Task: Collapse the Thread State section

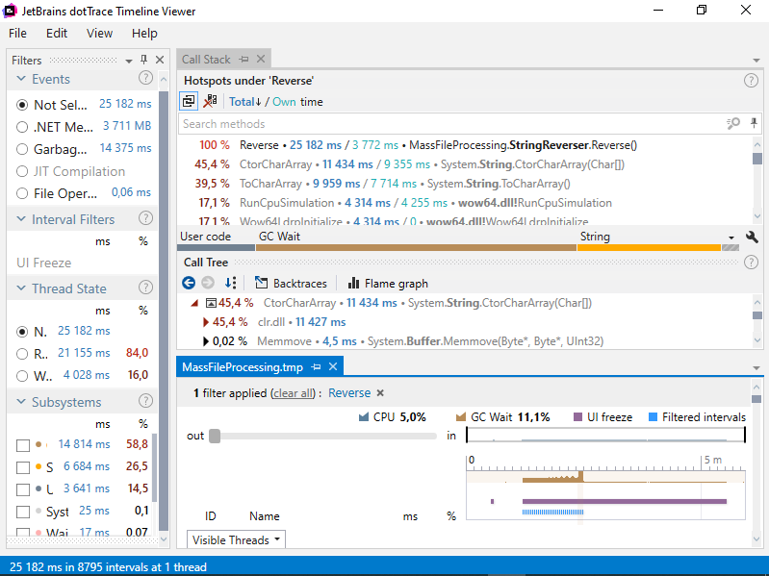Action: pos(21,288)
